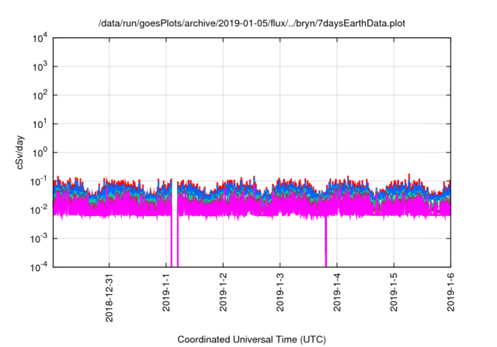Image resolution: width=497 pixels, height=347 pixels.
Task: Click the 10^2 y-axis tick label
Action: coord(40,95)
